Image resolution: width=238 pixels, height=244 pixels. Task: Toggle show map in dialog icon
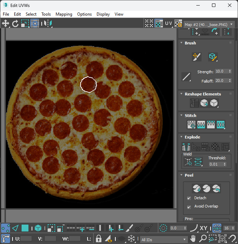[x=159, y=24]
